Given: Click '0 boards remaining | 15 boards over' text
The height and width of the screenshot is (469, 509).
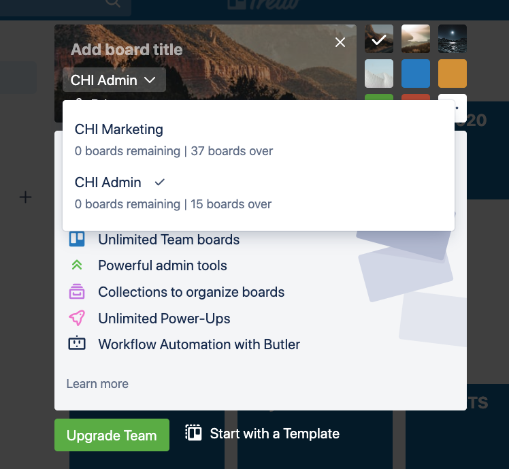Looking at the screenshot, I should tap(173, 204).
